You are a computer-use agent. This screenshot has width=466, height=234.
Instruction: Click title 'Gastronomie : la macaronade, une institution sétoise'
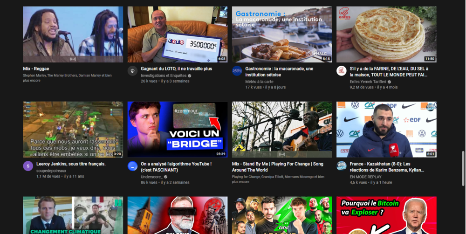tap(279, 72)
